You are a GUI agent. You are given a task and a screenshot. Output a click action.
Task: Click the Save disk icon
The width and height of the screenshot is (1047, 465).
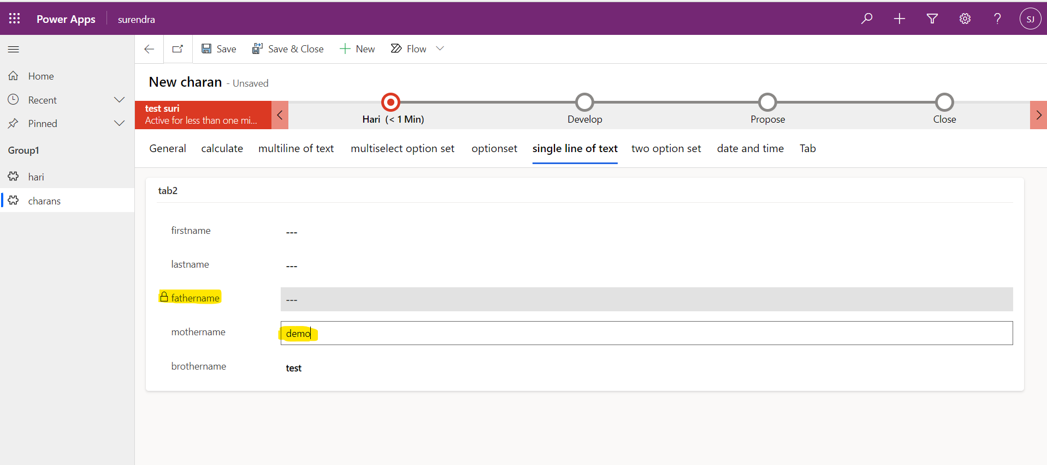(206, 49)
